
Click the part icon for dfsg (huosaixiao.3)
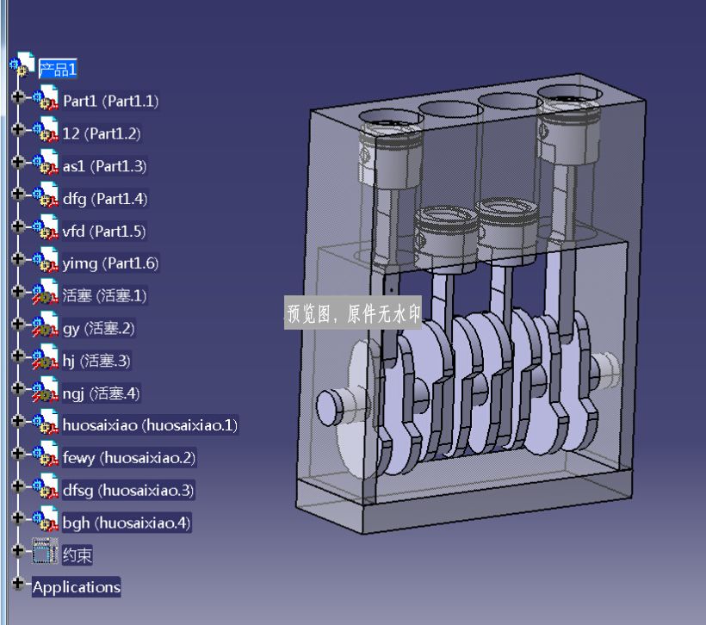click(x=45, y=487)
